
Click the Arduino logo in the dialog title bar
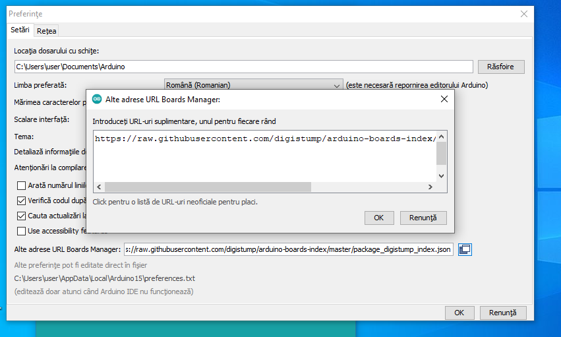click(97, 100)
